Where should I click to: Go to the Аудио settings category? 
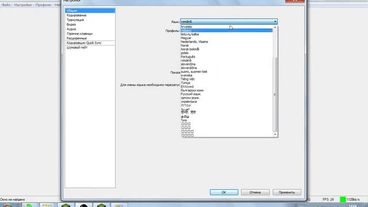point(90,29)
